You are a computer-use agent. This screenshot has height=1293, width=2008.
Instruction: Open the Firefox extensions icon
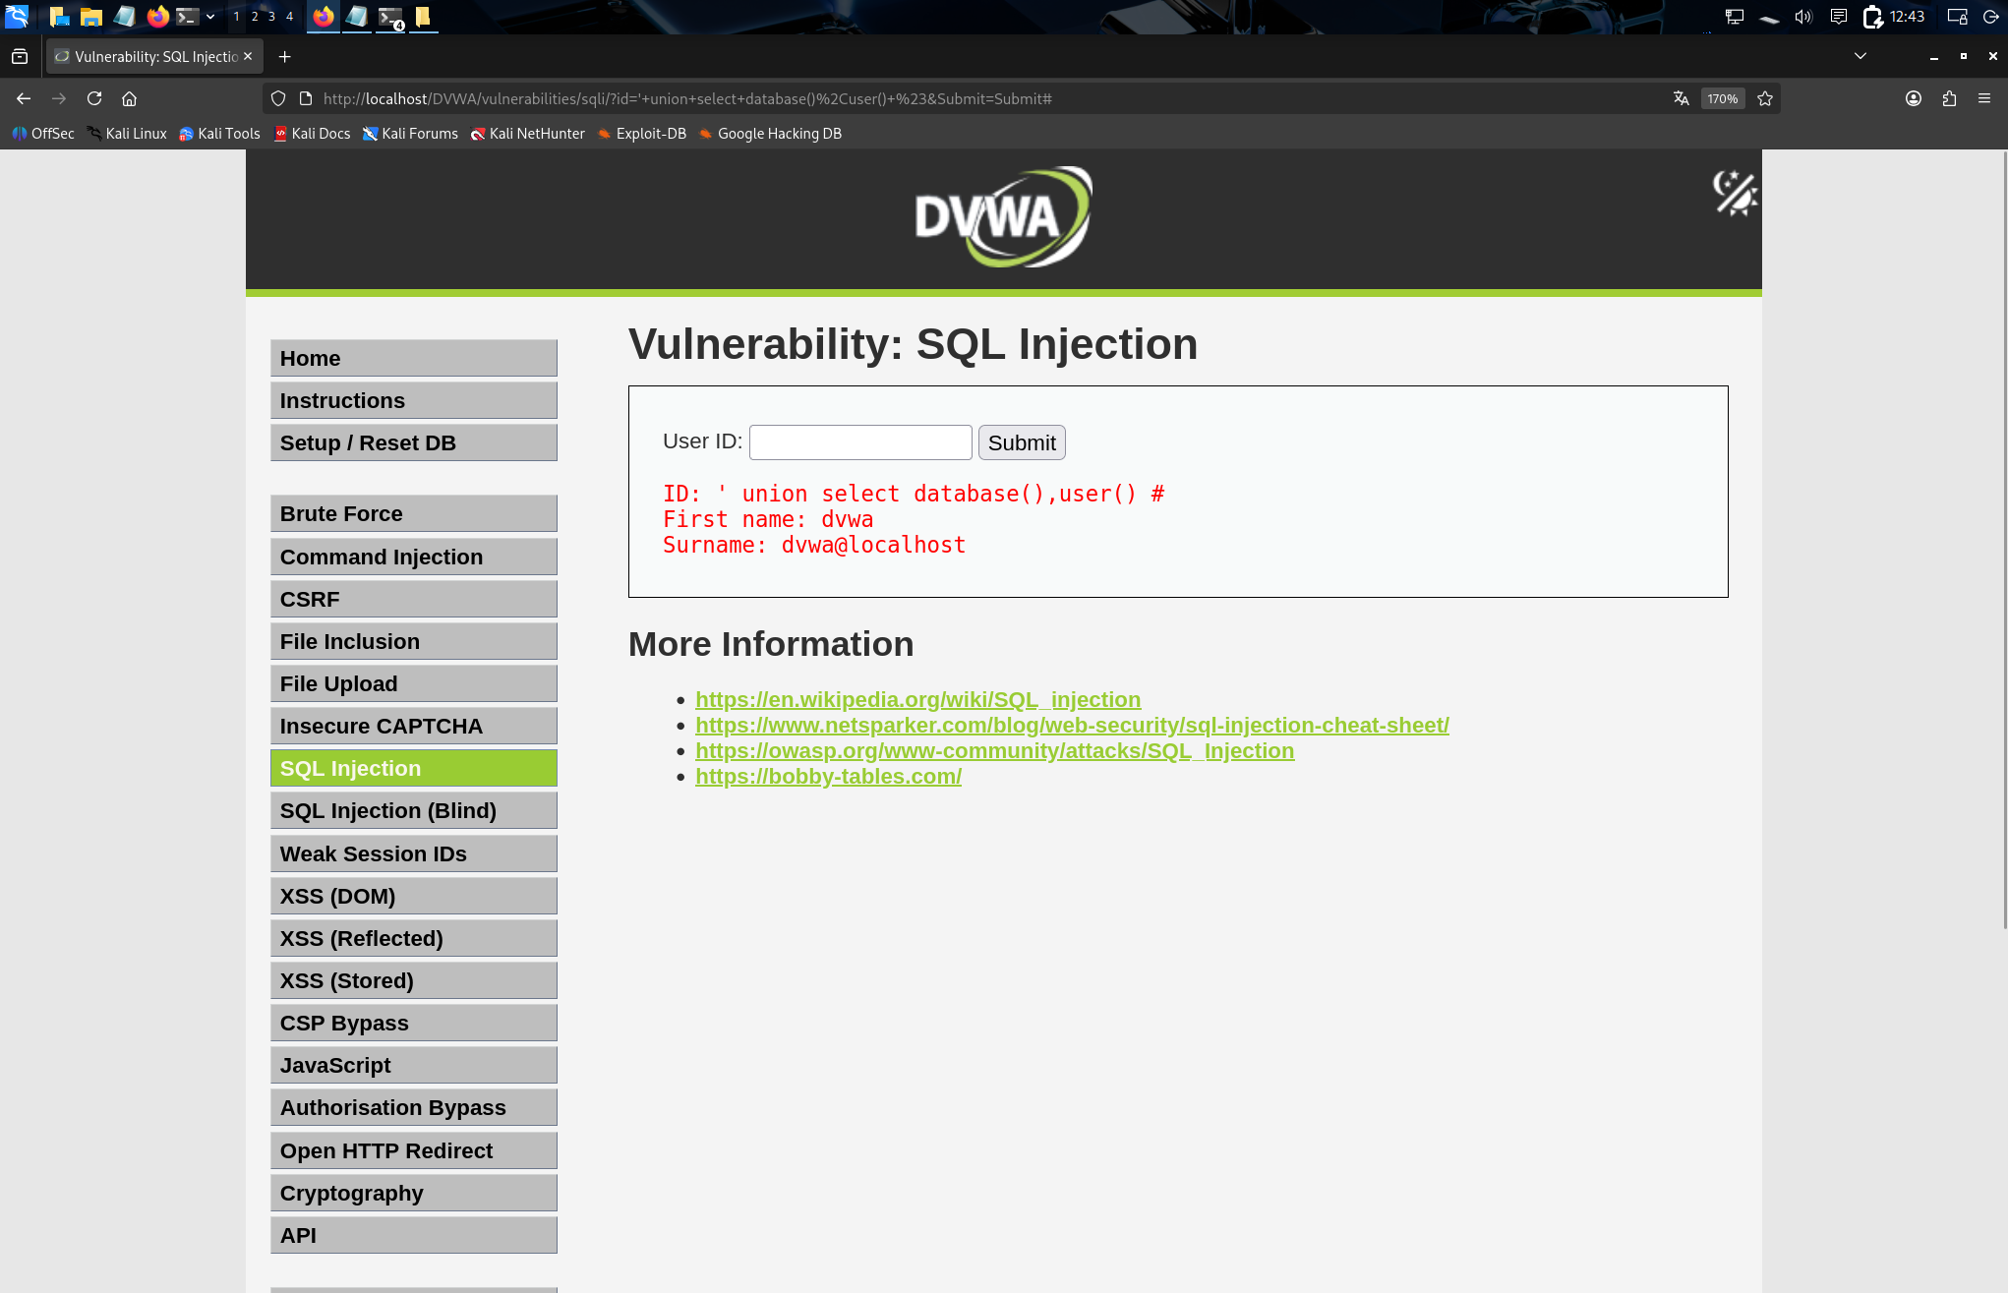pyautogui.click(x=1949, y=98)
